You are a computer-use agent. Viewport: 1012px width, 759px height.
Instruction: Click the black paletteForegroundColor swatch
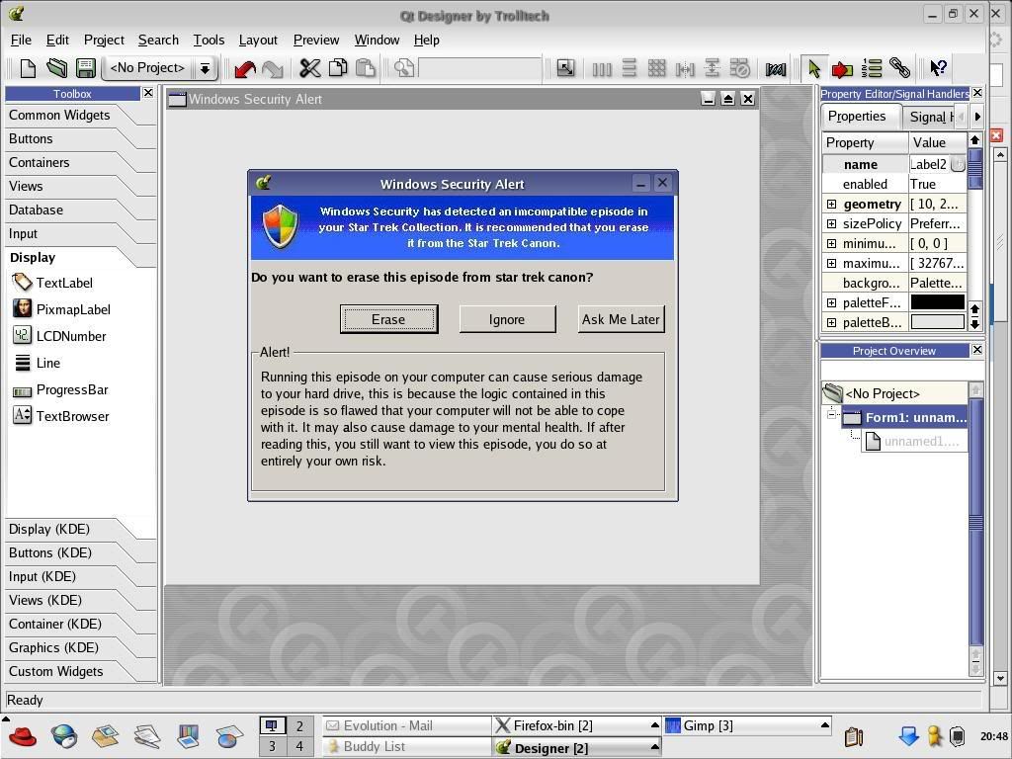click(937, 302)
